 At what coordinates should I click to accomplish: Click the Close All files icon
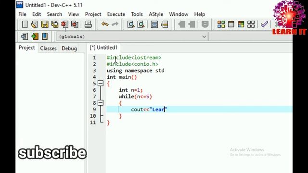tap(75, 25)
